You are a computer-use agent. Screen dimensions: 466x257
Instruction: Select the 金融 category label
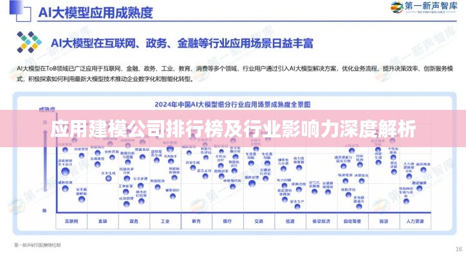click(102, 220)
